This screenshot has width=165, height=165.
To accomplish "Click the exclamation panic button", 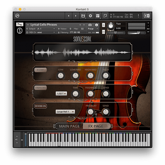I will pos(138,16).
